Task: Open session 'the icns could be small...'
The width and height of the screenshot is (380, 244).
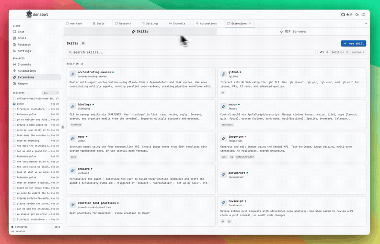Action: pos(36,167)
